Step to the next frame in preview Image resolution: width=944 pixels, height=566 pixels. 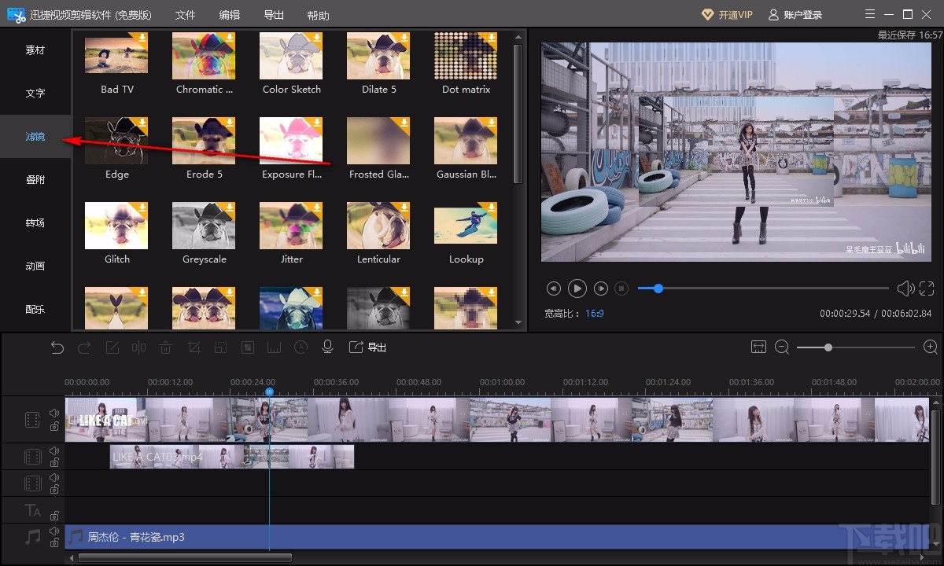(601, 289)
